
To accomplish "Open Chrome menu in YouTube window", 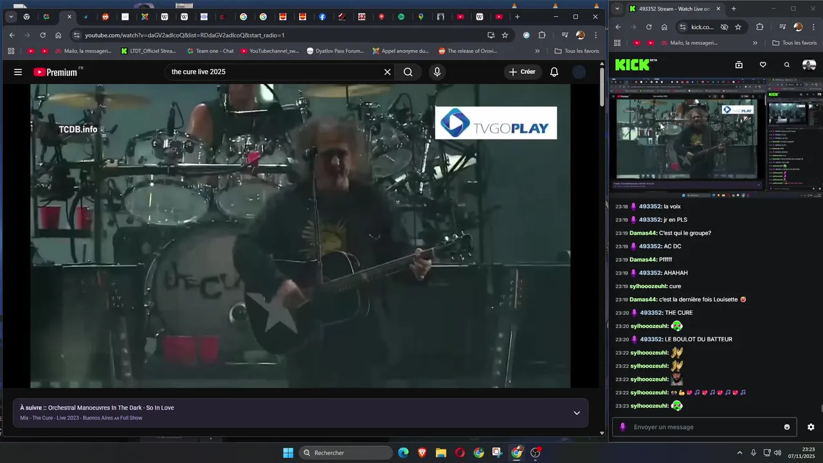I will [x=596, y=35].
